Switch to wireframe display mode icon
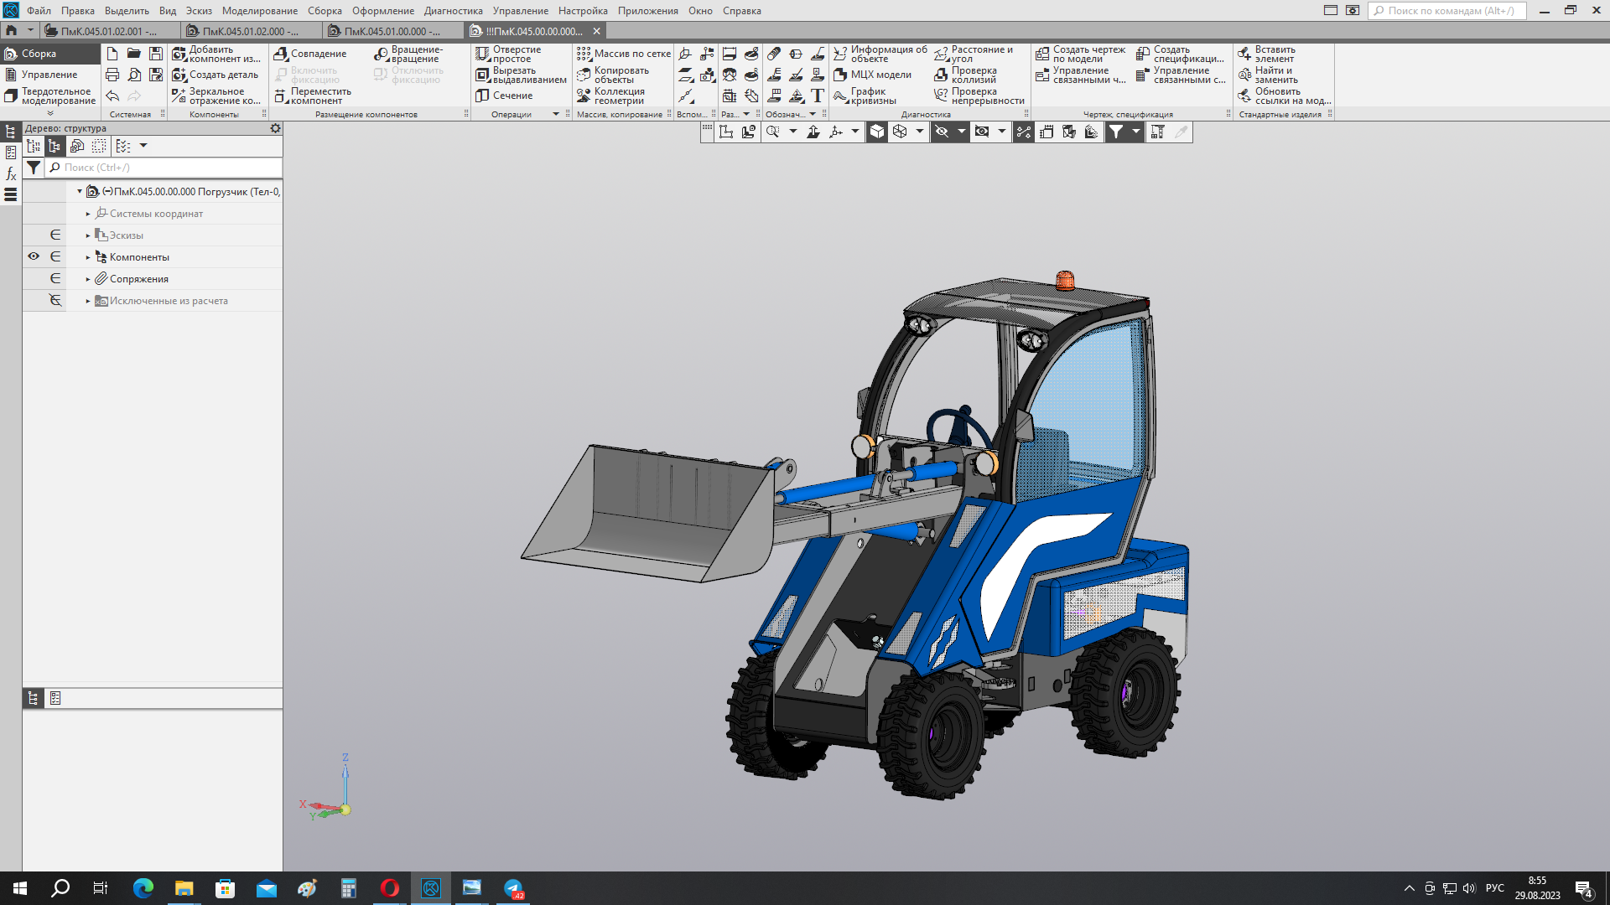Image resolution: width=1610 pixels, height=905 pixels. [900, 132]
